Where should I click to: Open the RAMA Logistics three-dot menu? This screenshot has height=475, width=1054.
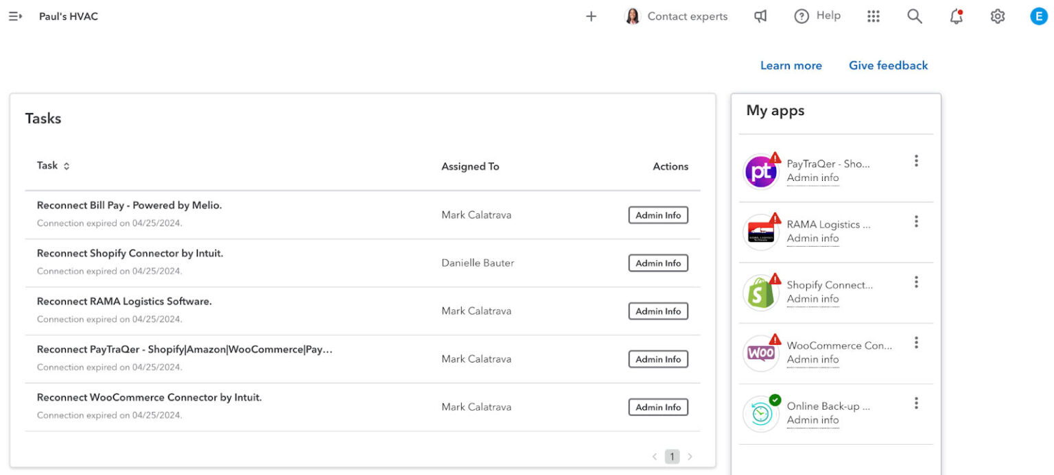coord(916,221)
